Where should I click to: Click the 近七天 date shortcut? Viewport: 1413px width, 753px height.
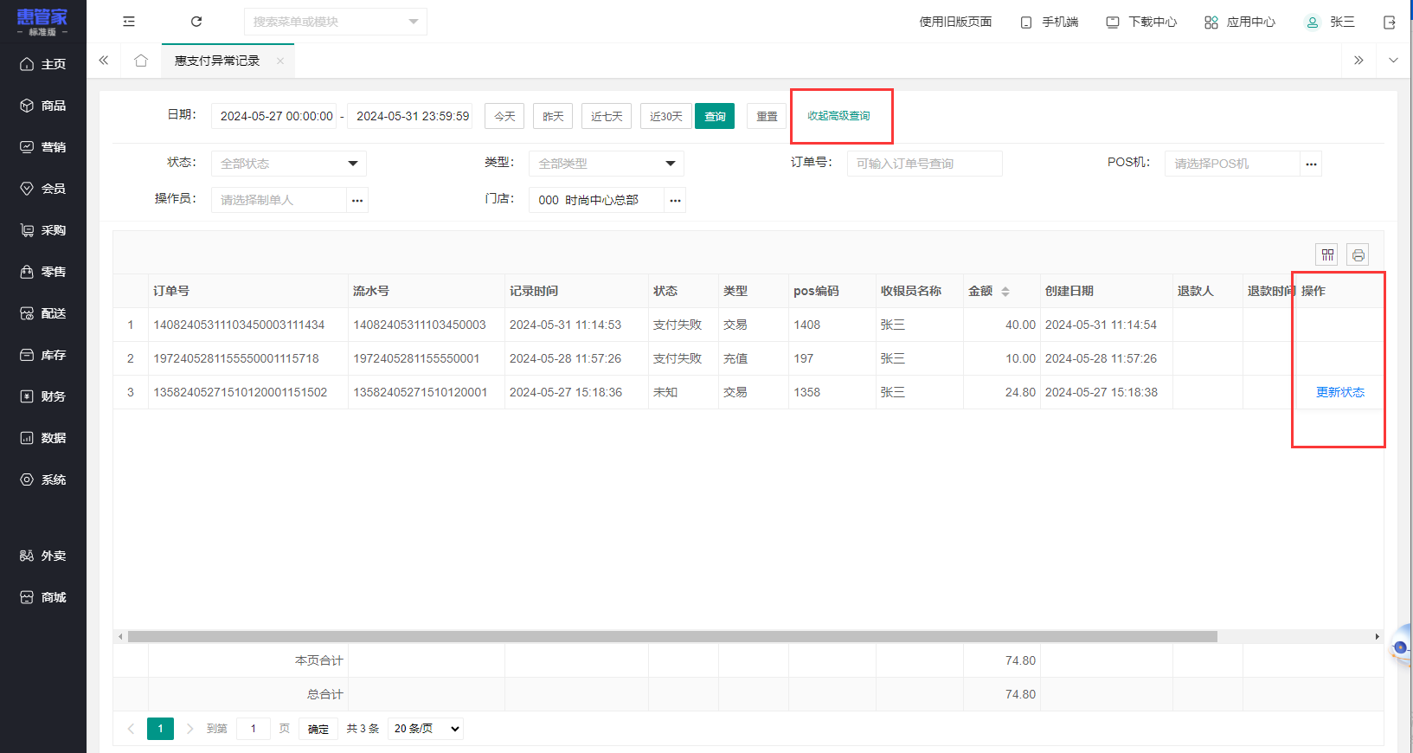point(607,116)
